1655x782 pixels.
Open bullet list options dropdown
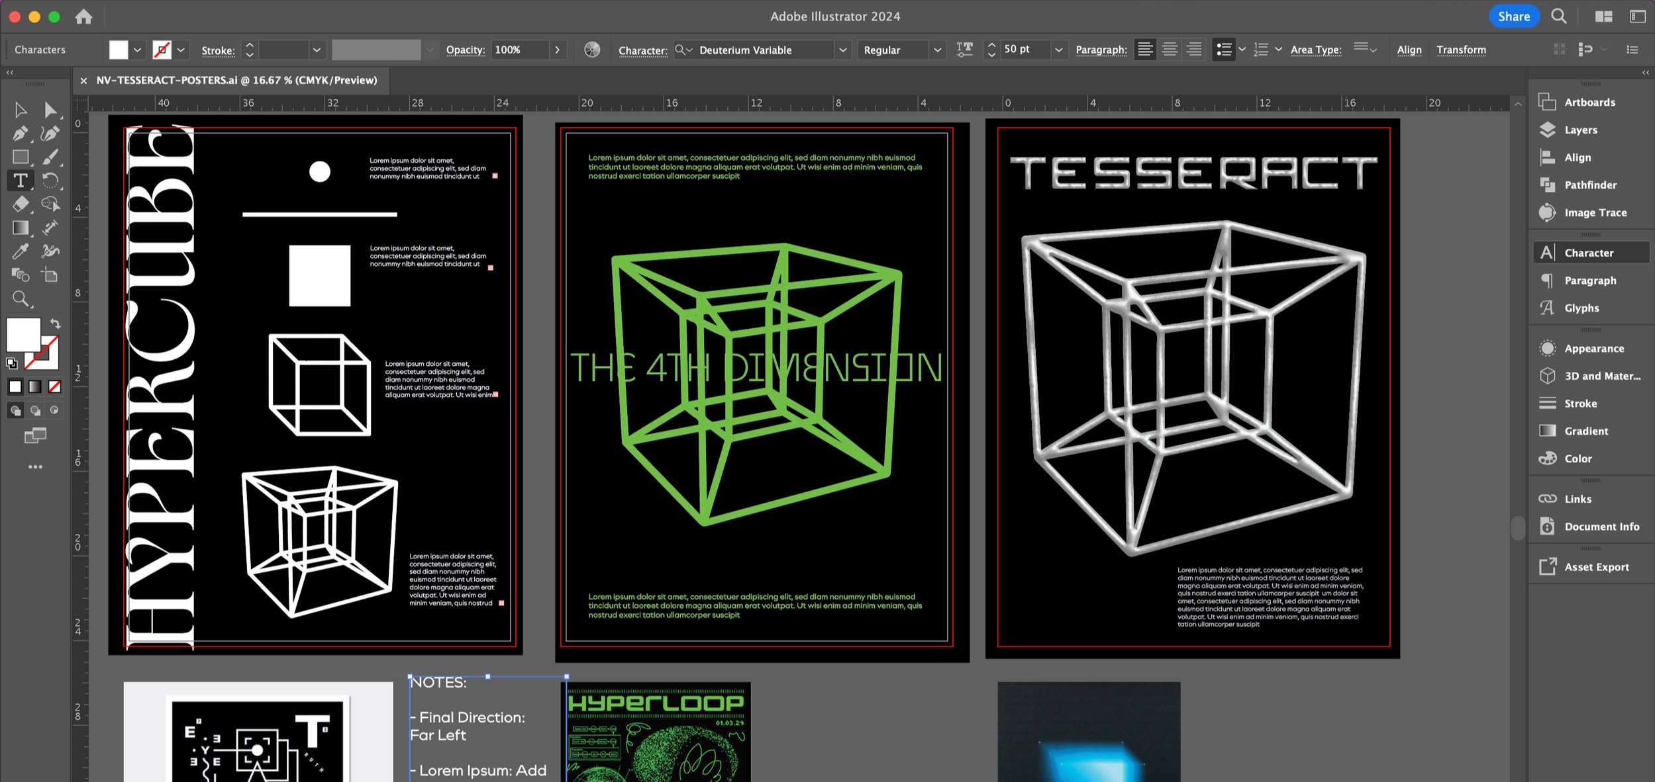pos(1242,50)
